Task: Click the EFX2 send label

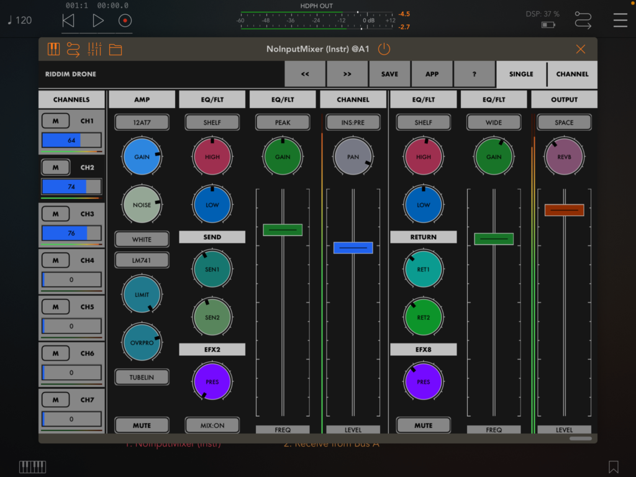Action: tap(212, 349)
